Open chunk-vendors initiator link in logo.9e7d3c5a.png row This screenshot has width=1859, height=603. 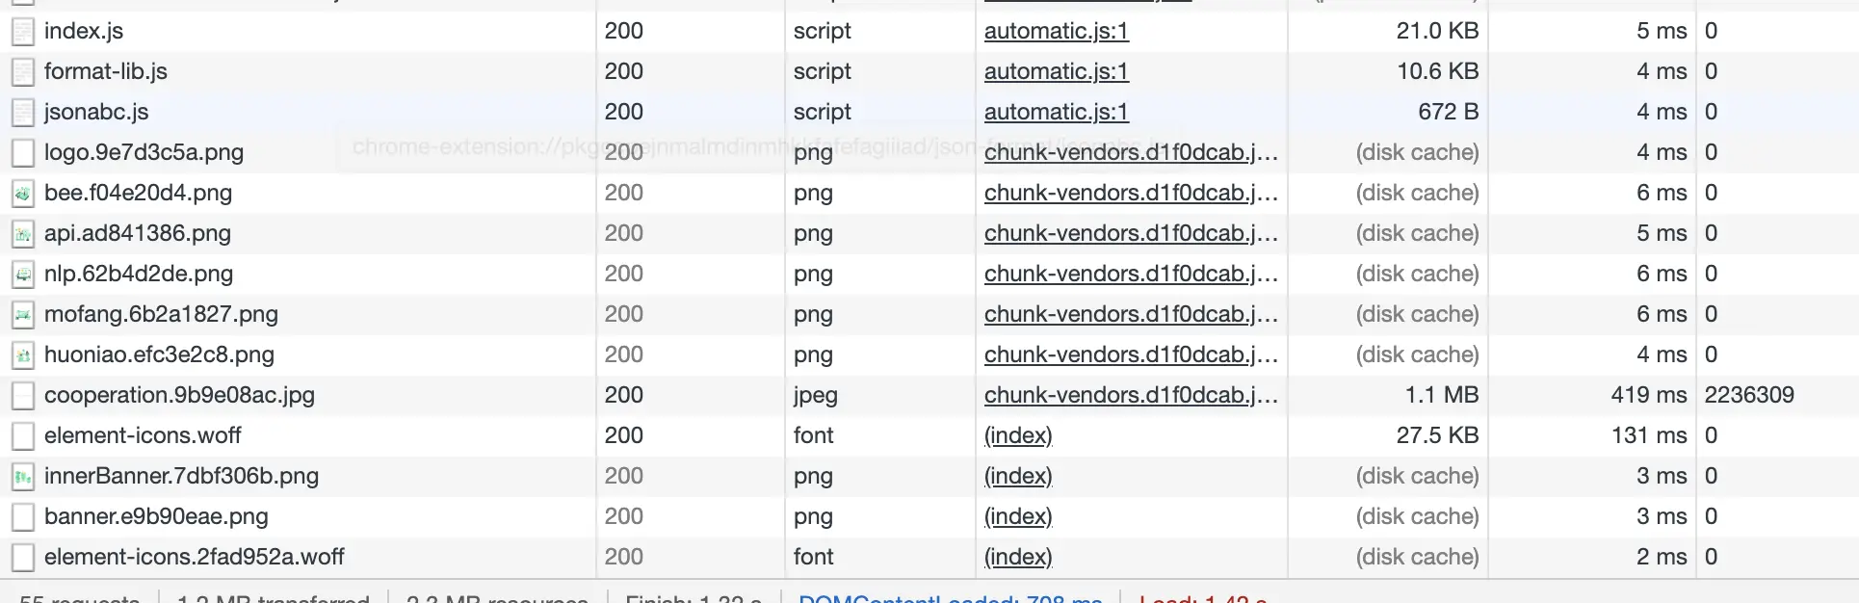click(1131, 152)
